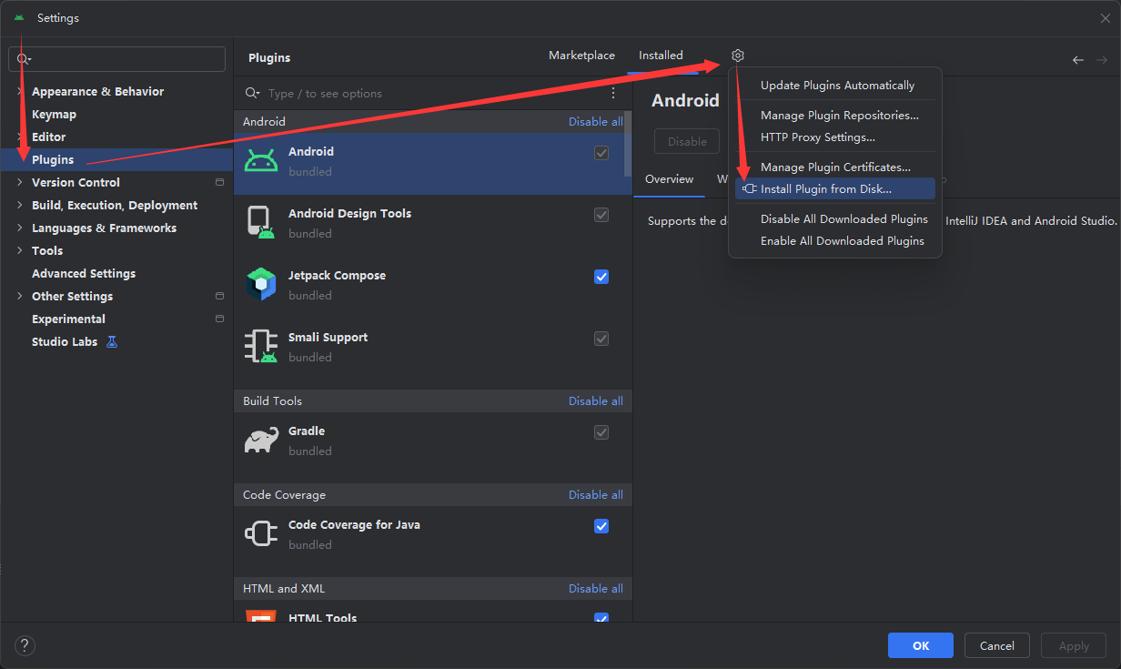The height and width of the screenshot is (669, 1121).
Task: Select Keymap in settings tree
Action: 54,114
